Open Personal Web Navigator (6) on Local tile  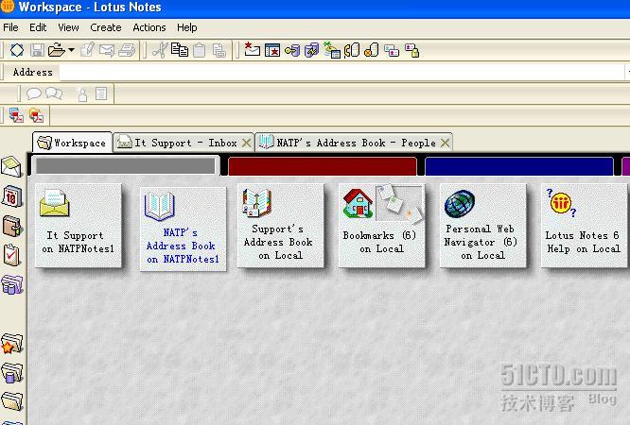[483, 226]
